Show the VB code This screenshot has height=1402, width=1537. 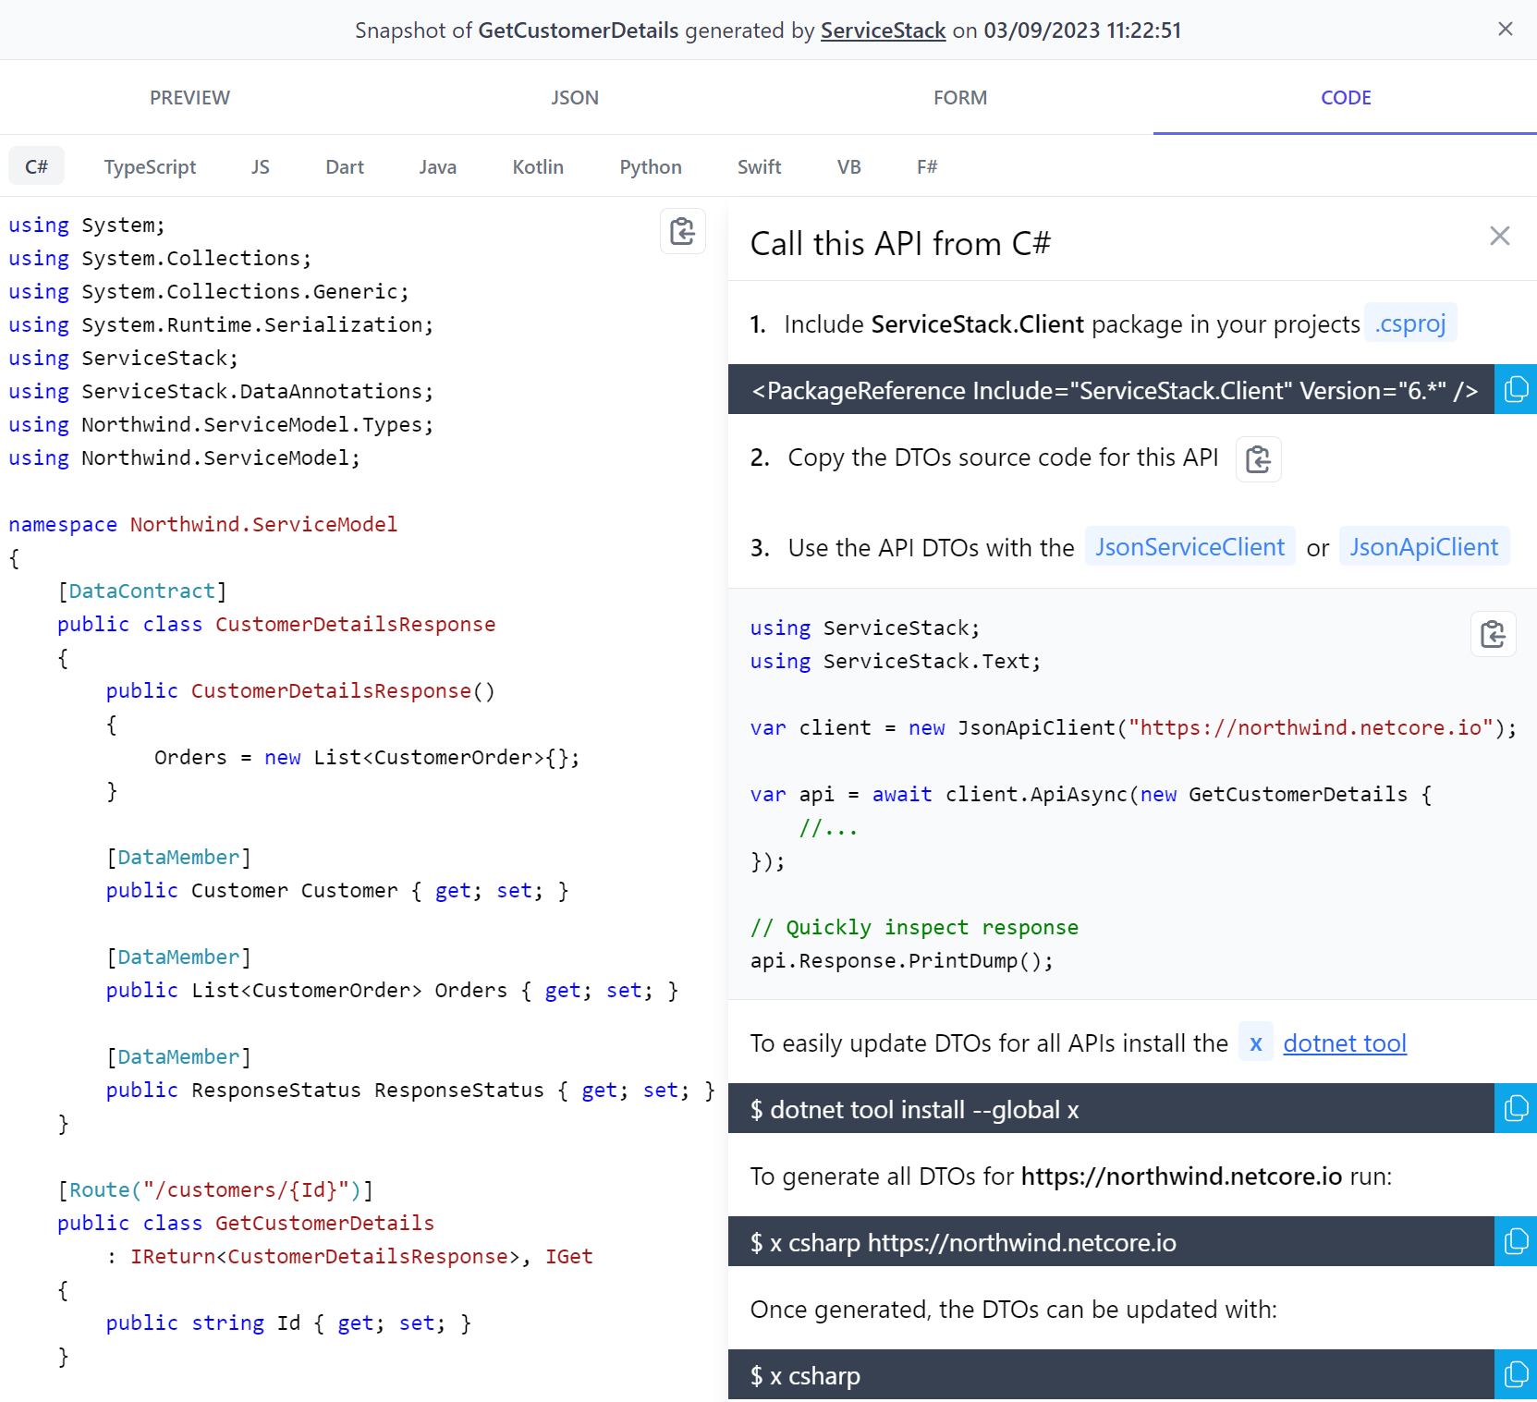(848, 166)
